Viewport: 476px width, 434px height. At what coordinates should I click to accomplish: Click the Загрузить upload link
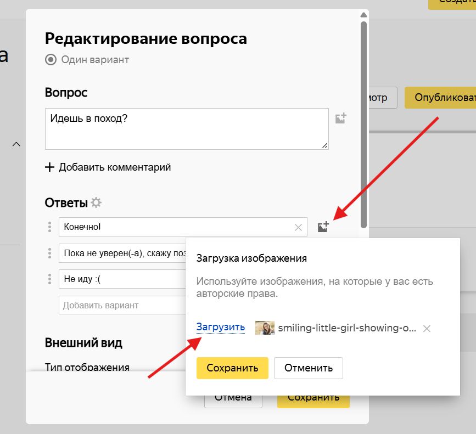point(221,327)
